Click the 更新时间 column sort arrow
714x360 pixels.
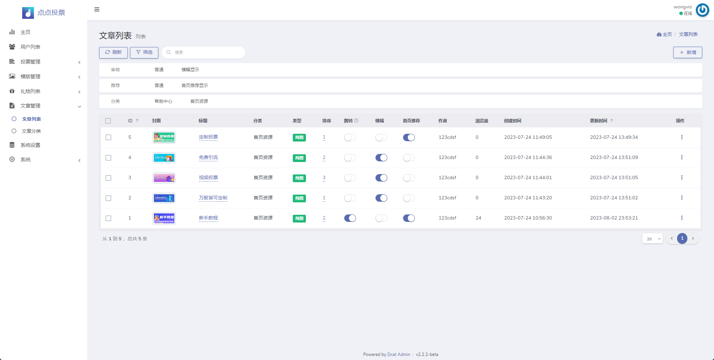tap(611, 121)
